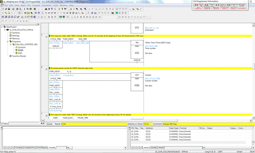Select Function Blocks in project tree
This screenshot has height=153, width=255.
click(x=19, y=56)
